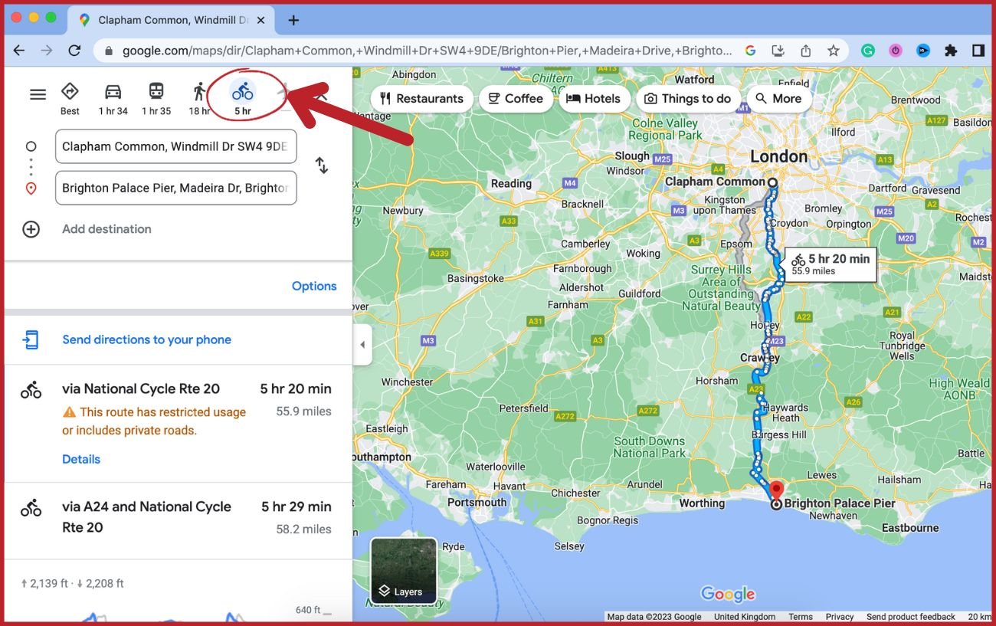The height and width of the screenshot is (626, 996).
Task: Click the Add destination plus icon
Action: (31, 229)
